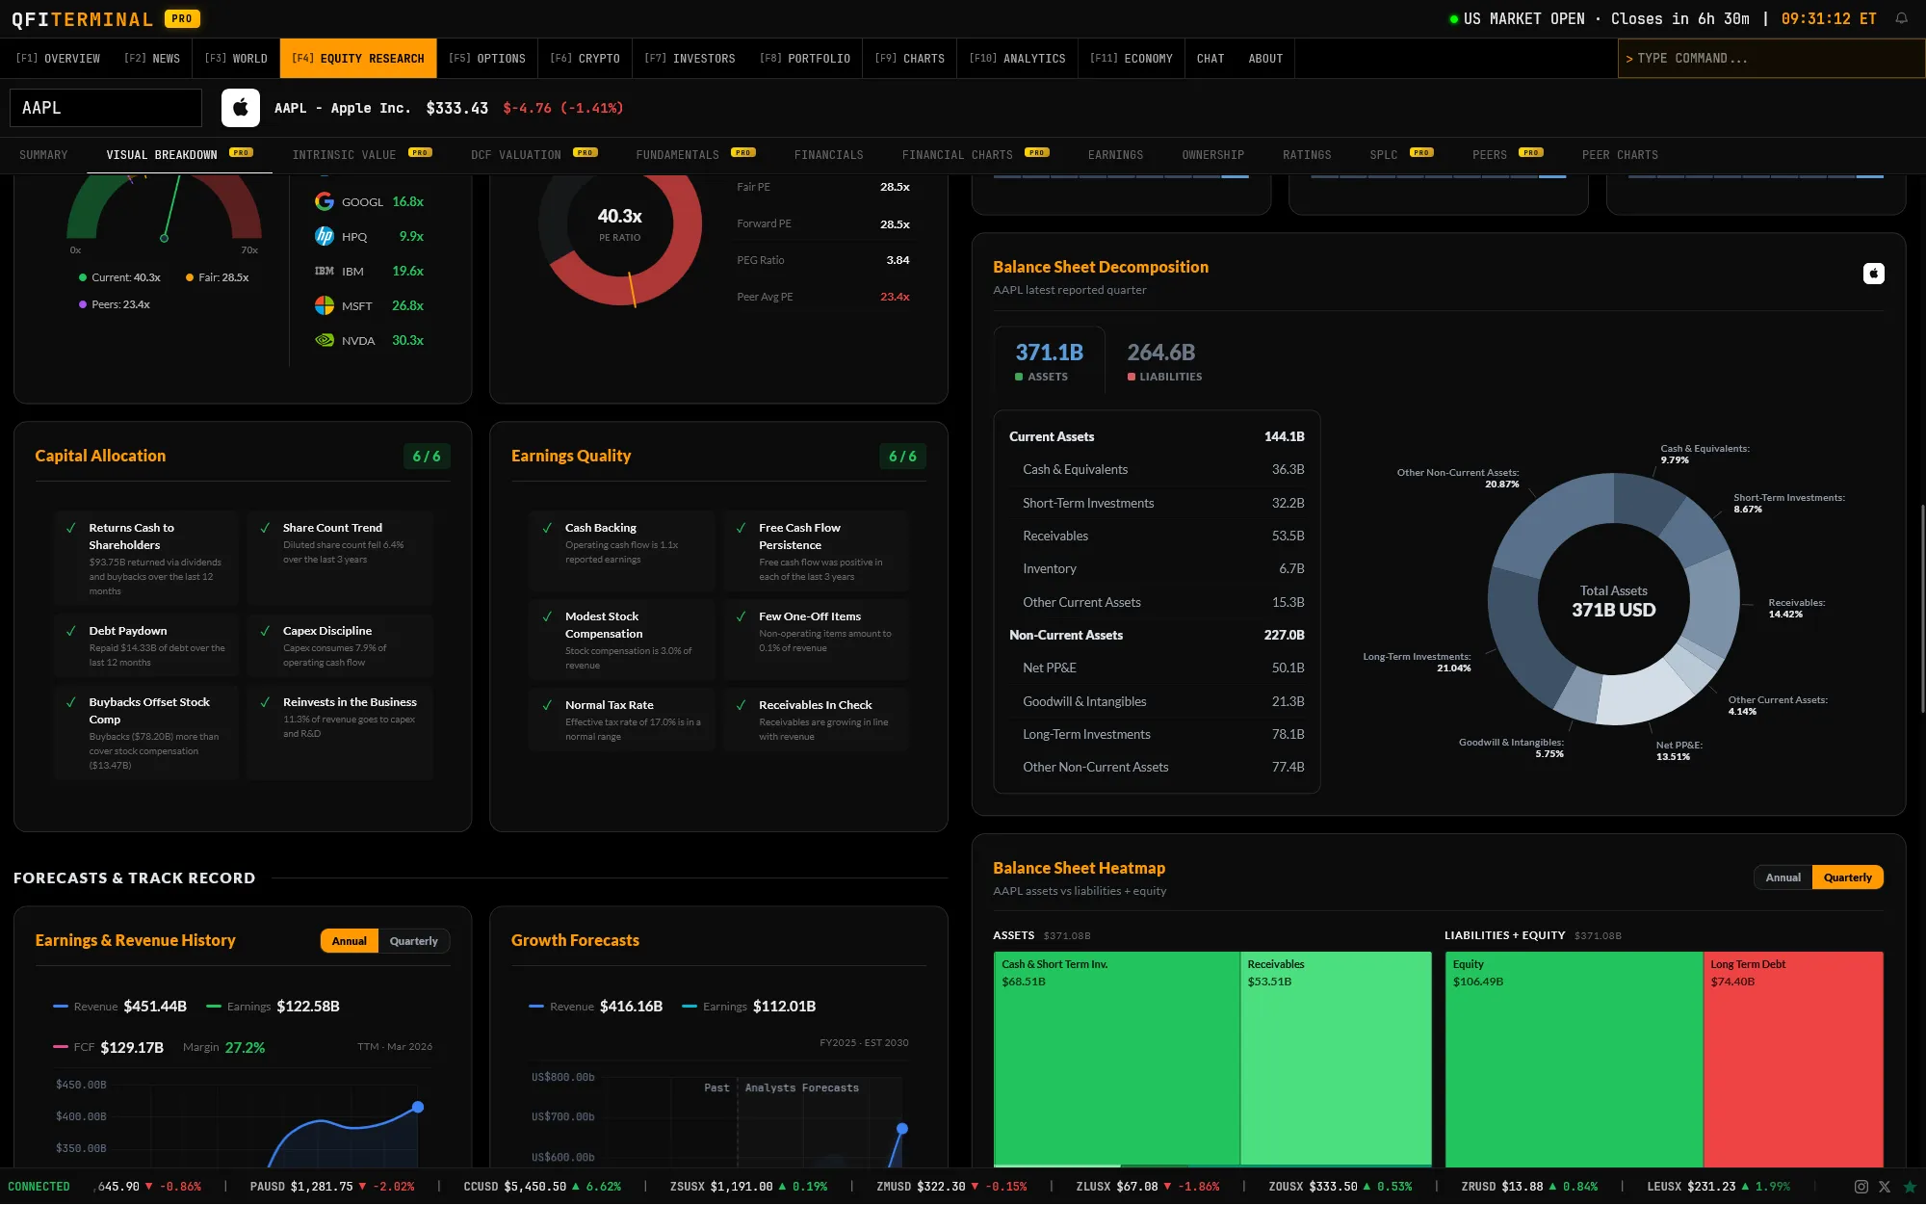Click the Long Term Debt red block
The height and width of the screenshot is (1205, 1926).
pyautogui.click(x=1793, y=1060)
